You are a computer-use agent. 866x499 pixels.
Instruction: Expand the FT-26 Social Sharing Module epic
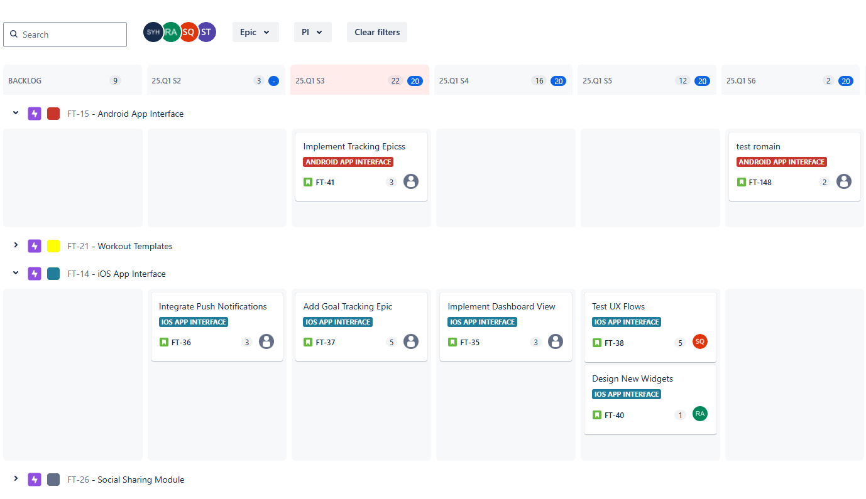click(16, 479)
